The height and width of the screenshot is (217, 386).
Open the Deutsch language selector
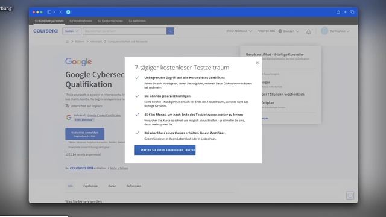click(288, 31)
